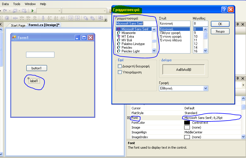Open Properties panel object selector dropdown

click(243, 85)
